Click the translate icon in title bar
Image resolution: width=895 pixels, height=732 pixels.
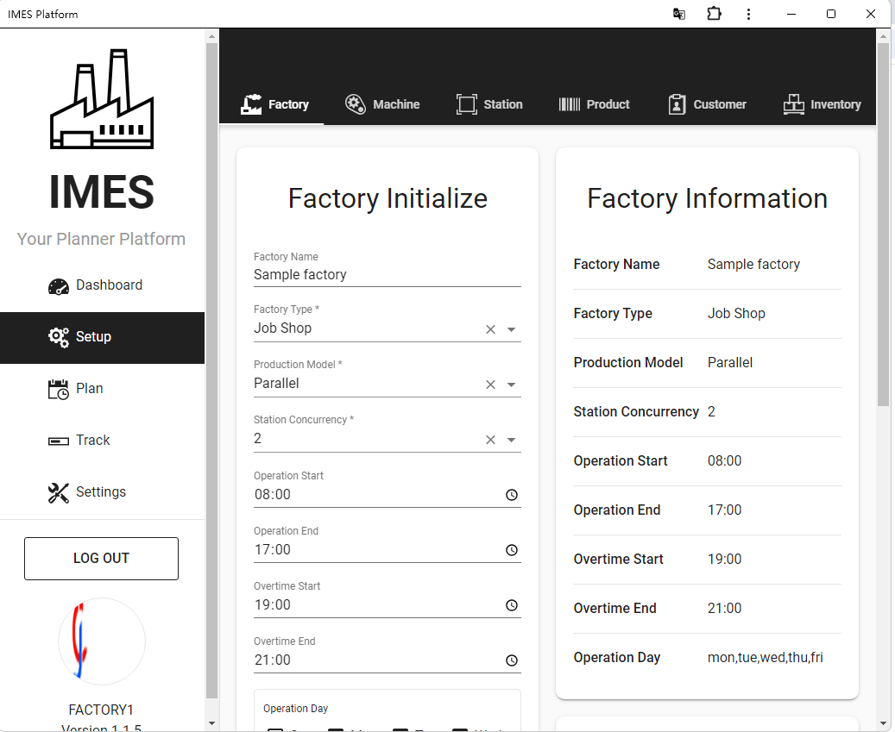pyautogui.click(x=678, y=14)
